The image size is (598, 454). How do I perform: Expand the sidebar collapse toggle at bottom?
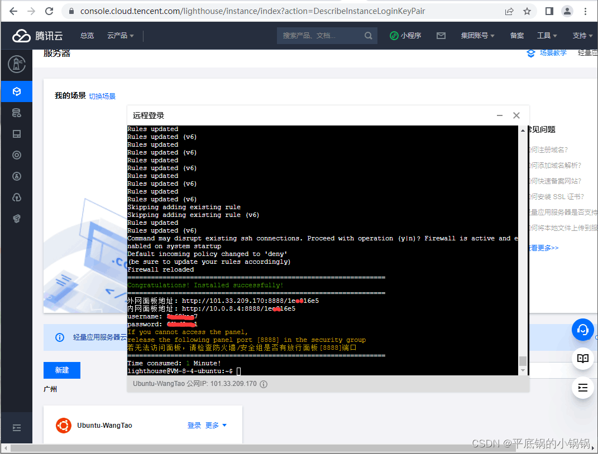[x=16, y=428]
